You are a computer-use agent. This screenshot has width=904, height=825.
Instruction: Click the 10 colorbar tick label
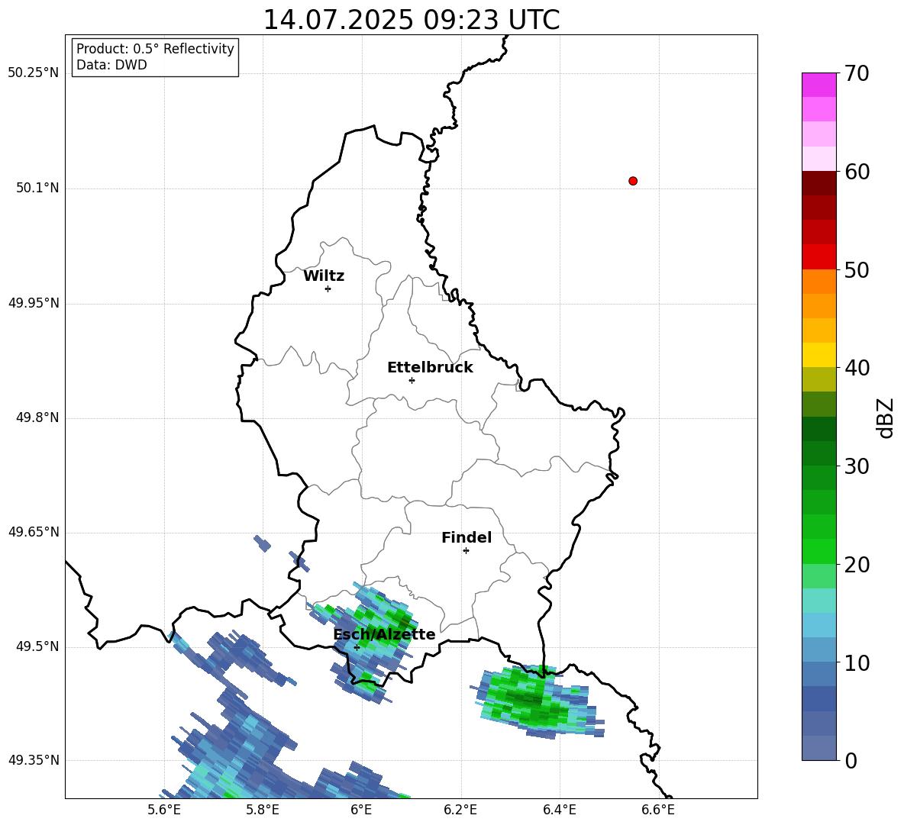pyautogui.click(x=857, y=662)
